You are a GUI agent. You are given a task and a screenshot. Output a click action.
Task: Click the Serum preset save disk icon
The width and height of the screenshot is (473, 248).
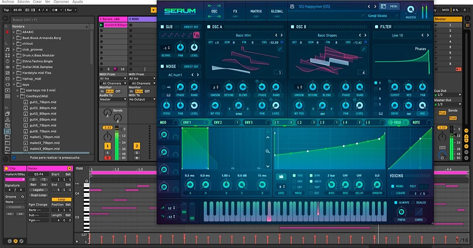coord(292,6)
